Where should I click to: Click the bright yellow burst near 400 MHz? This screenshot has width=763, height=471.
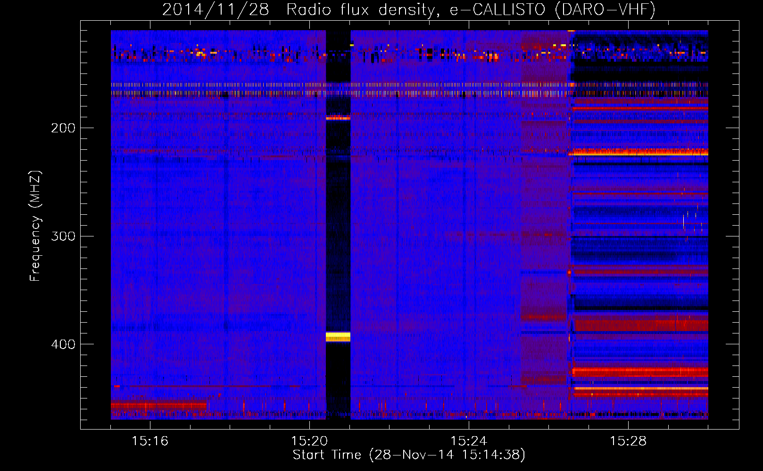click(338, 336)
